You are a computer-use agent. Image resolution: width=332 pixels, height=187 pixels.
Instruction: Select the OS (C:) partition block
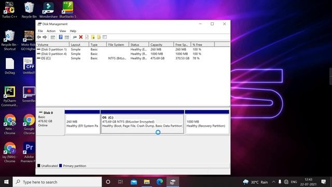142,122
